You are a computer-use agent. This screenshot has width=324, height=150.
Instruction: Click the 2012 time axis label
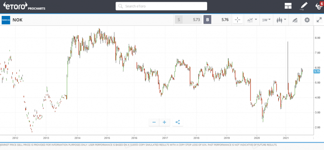pos(15,138)
